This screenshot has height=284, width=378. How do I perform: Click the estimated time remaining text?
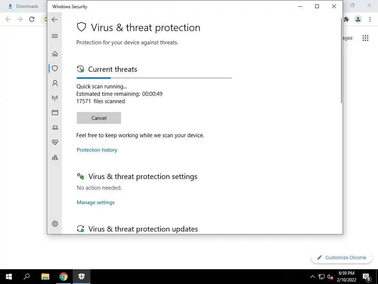click(119, 94)
